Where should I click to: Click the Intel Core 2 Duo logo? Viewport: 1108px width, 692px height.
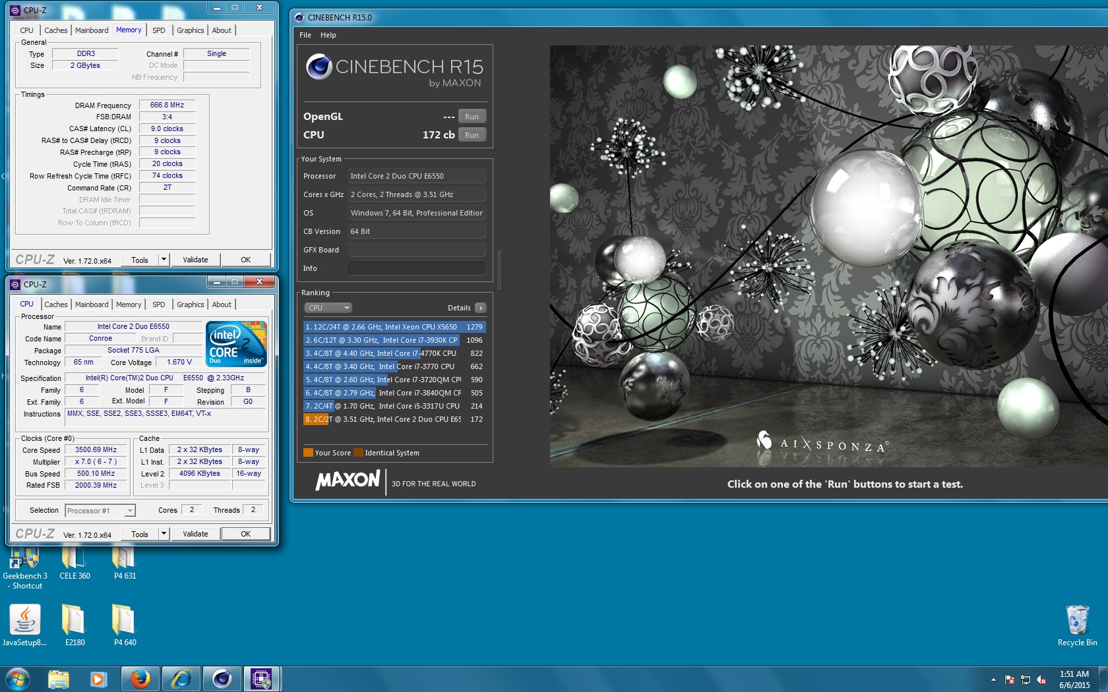tap(236, 343)
